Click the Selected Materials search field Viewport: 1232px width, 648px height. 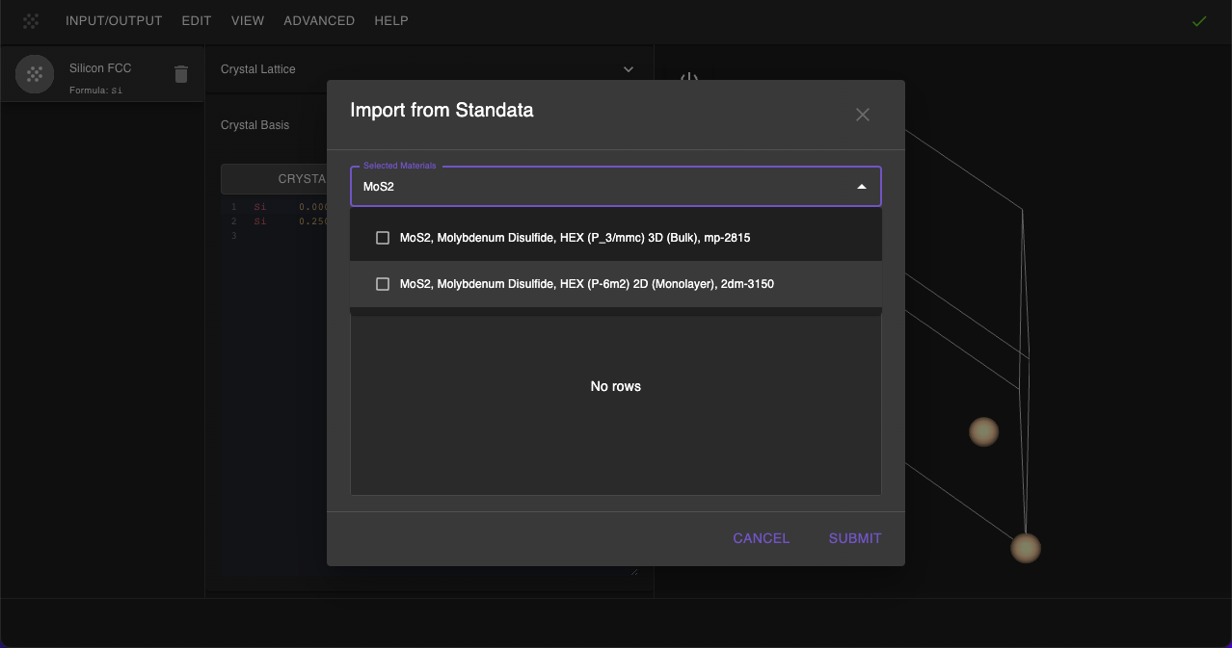coord(598,187)
